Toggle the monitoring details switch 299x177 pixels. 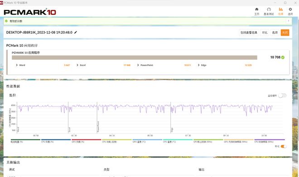(x=282, y=96)
